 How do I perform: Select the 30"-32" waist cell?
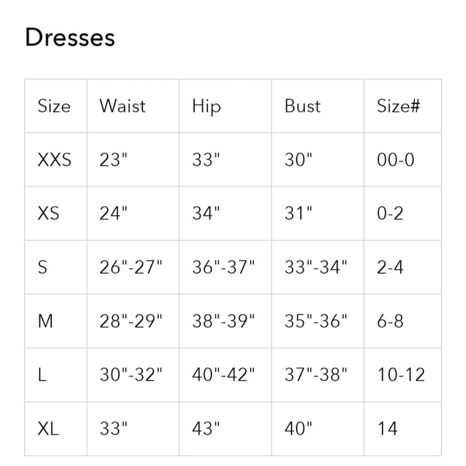click(x=130, y=375)
